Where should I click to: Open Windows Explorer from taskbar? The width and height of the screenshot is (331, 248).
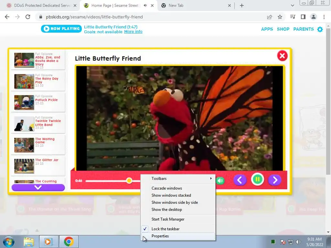point(29,242)
